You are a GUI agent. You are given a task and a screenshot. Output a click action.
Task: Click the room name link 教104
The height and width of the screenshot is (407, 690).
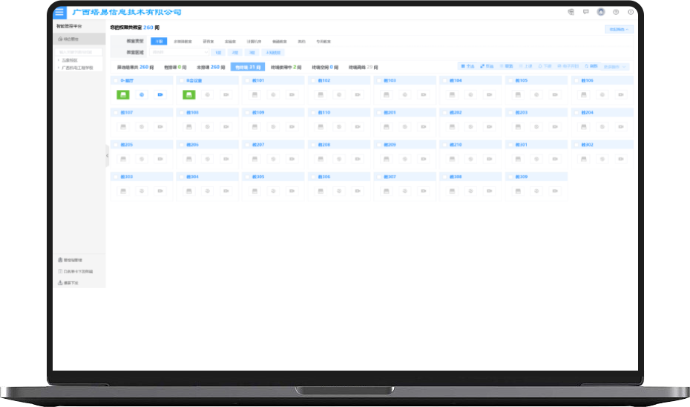(x=457, y=80)
